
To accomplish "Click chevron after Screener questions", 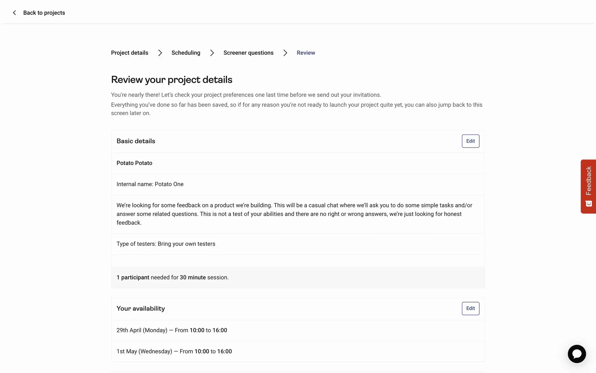I will coord(285,53).
